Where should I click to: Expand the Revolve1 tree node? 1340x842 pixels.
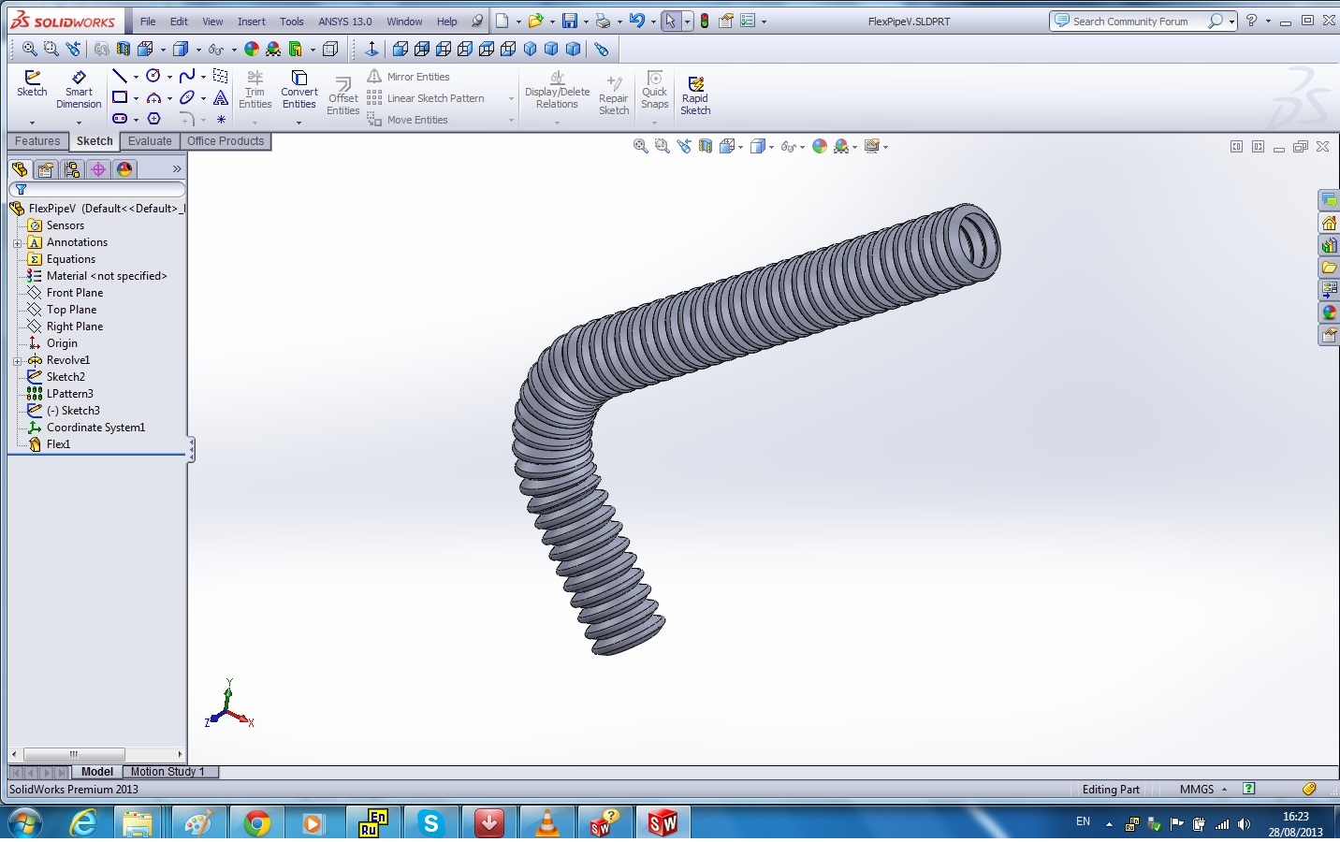(x=18, y=360)
